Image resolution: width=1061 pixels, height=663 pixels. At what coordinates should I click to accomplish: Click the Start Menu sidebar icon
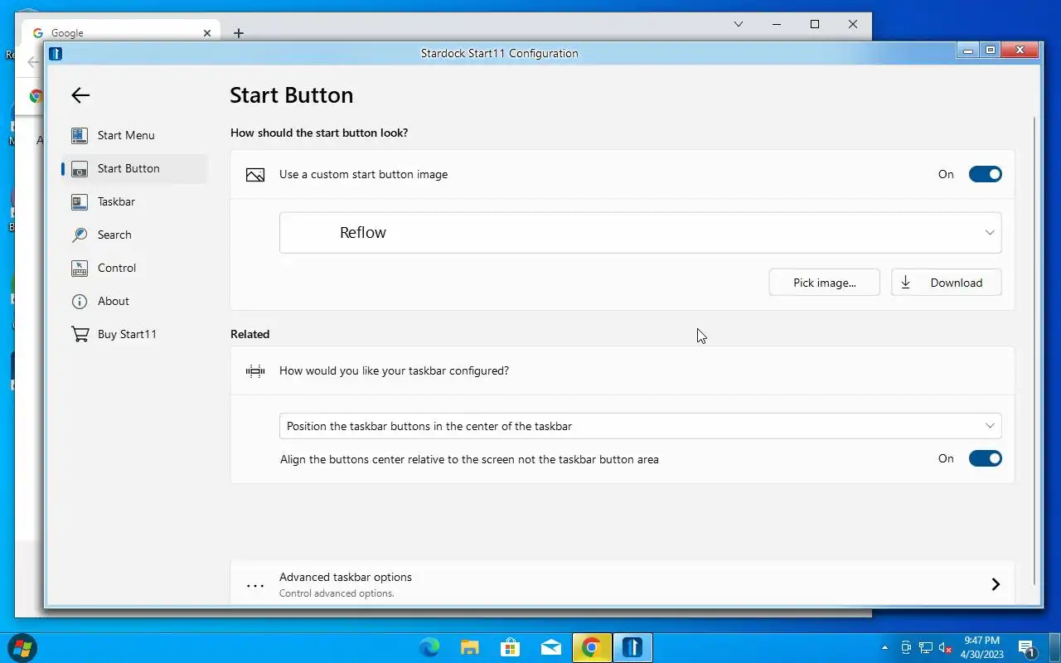pyautogui.click(x=80, y=135)
